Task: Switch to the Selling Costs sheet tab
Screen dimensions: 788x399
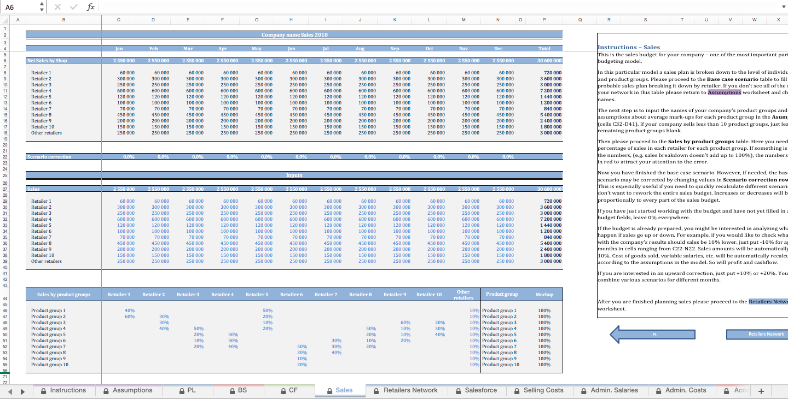Action: click(539, 390)
